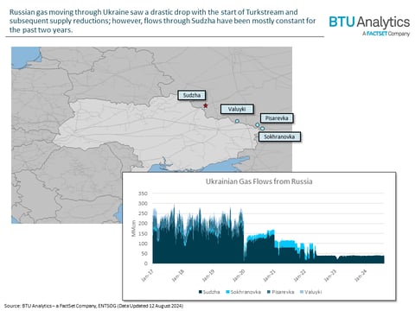This screenshot has height=311, width=415.
Task: Click the Sudzha map label
Action: [192, 95]
